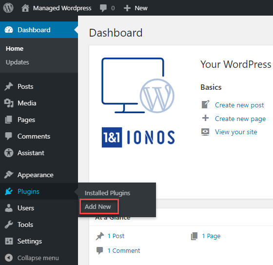Viewport: 273px width, 265px height.
Task: Click the Media icon in sidebar
Action: coord(9,103)
